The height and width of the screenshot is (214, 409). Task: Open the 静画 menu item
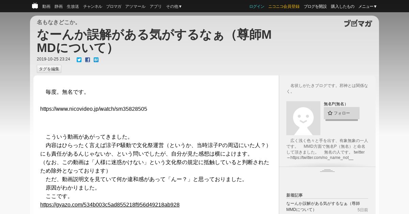tap(59, 6)
